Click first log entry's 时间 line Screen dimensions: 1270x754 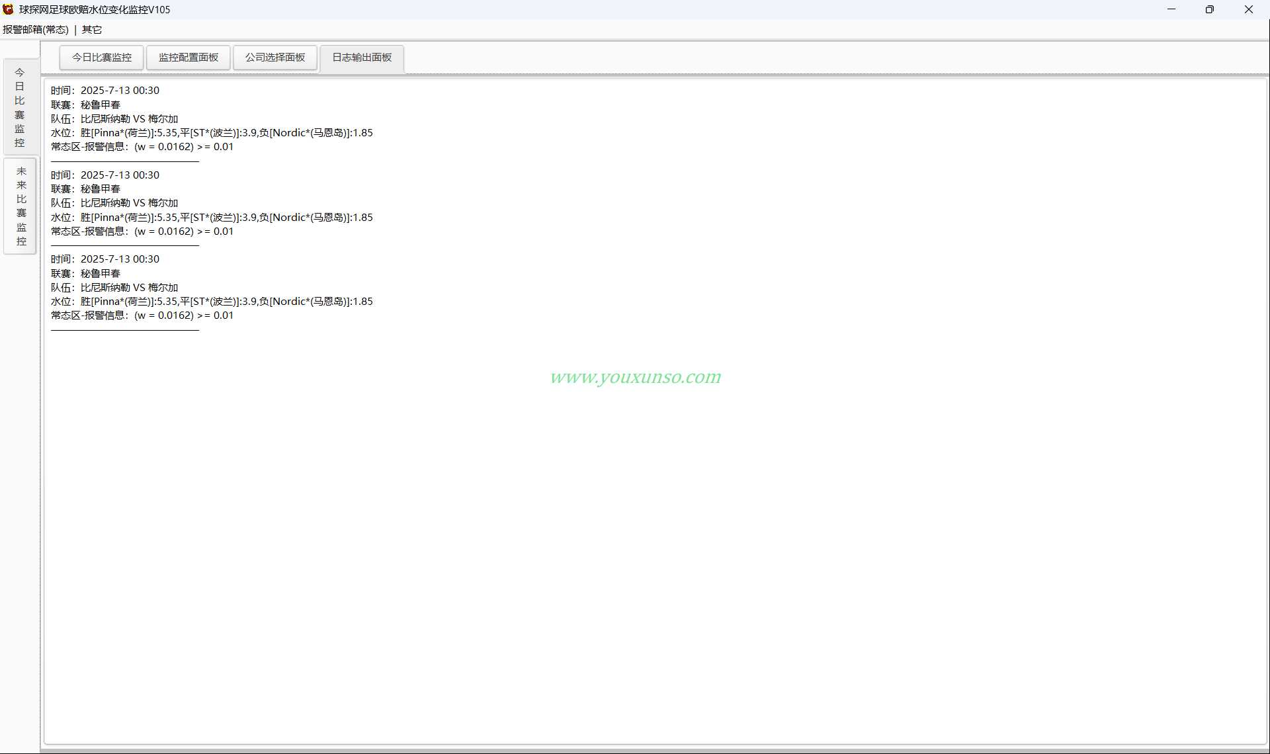(105, 91)
